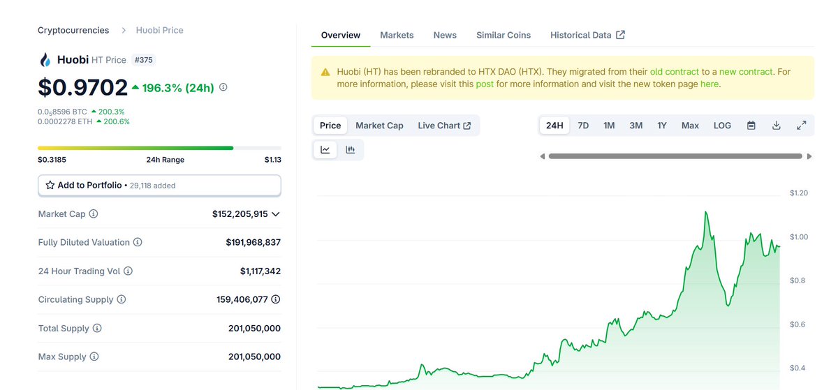838x390 pixels.
Task: Open the Markets tab
Action: pyautogui.click(x=397, y=35)
